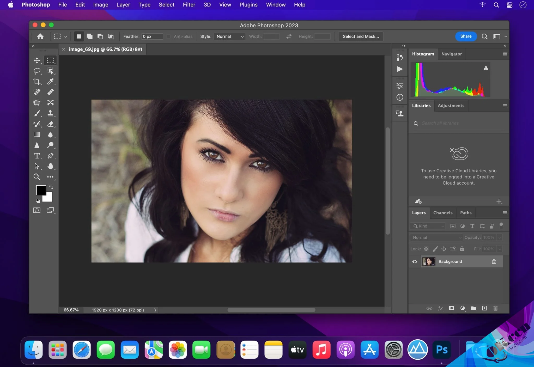Choose Subtract from selection mode
The height and width of the screenshot is (367, 534).
click(x=100, y=36)
